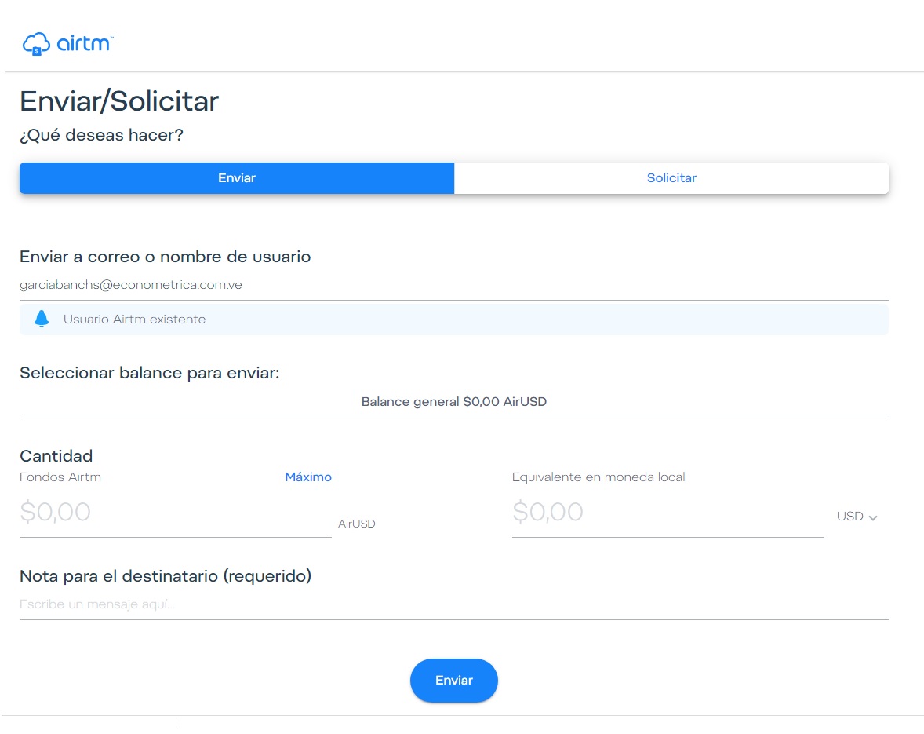This screenshot has height=734, width=924.
Task: Click the 'Fondos Airtm' label
Action: [60, 477]
